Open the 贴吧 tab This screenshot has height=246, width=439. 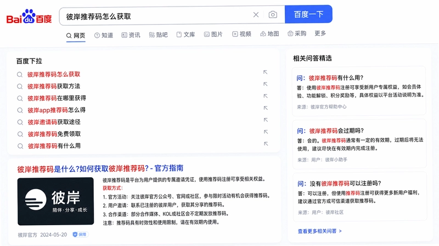click(x=158, y=34)
